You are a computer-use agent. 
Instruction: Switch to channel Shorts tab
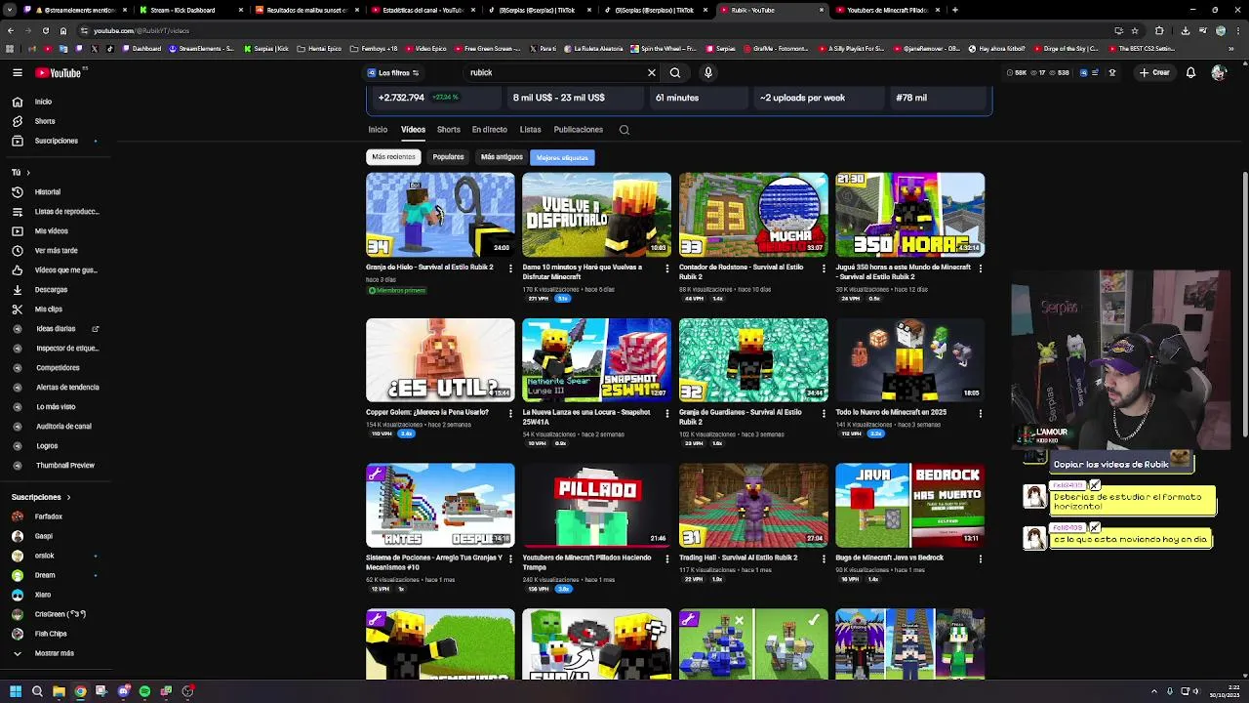(x=449, y=130)
